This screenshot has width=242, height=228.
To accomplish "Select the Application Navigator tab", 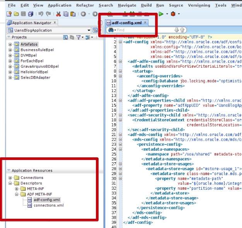I will (x=32, y=23).
